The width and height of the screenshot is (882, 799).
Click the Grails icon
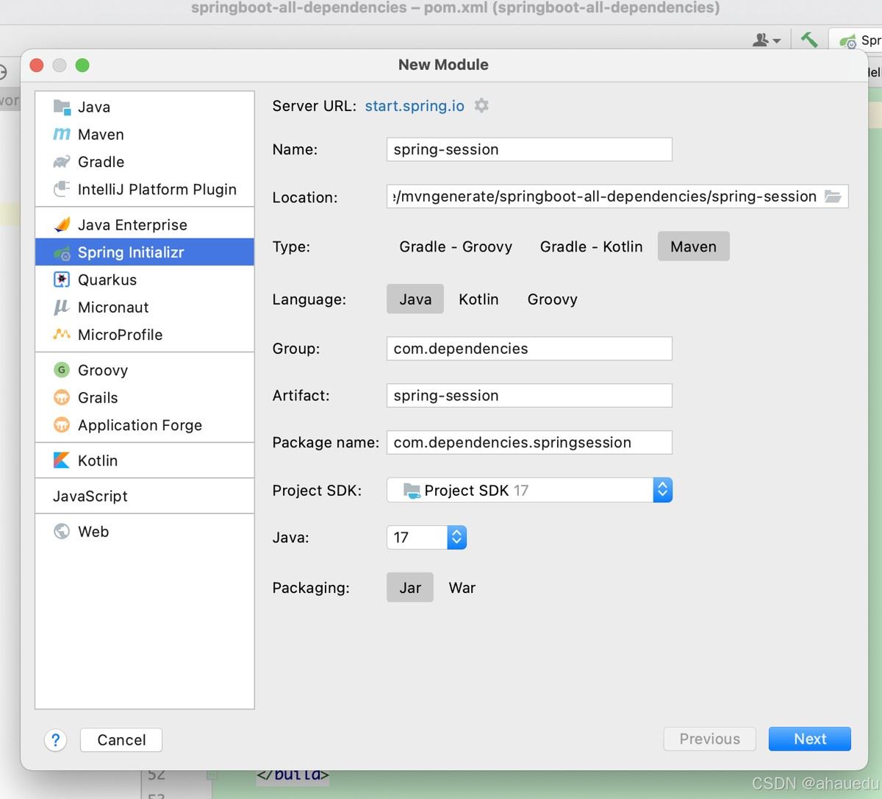click(62, 397)
